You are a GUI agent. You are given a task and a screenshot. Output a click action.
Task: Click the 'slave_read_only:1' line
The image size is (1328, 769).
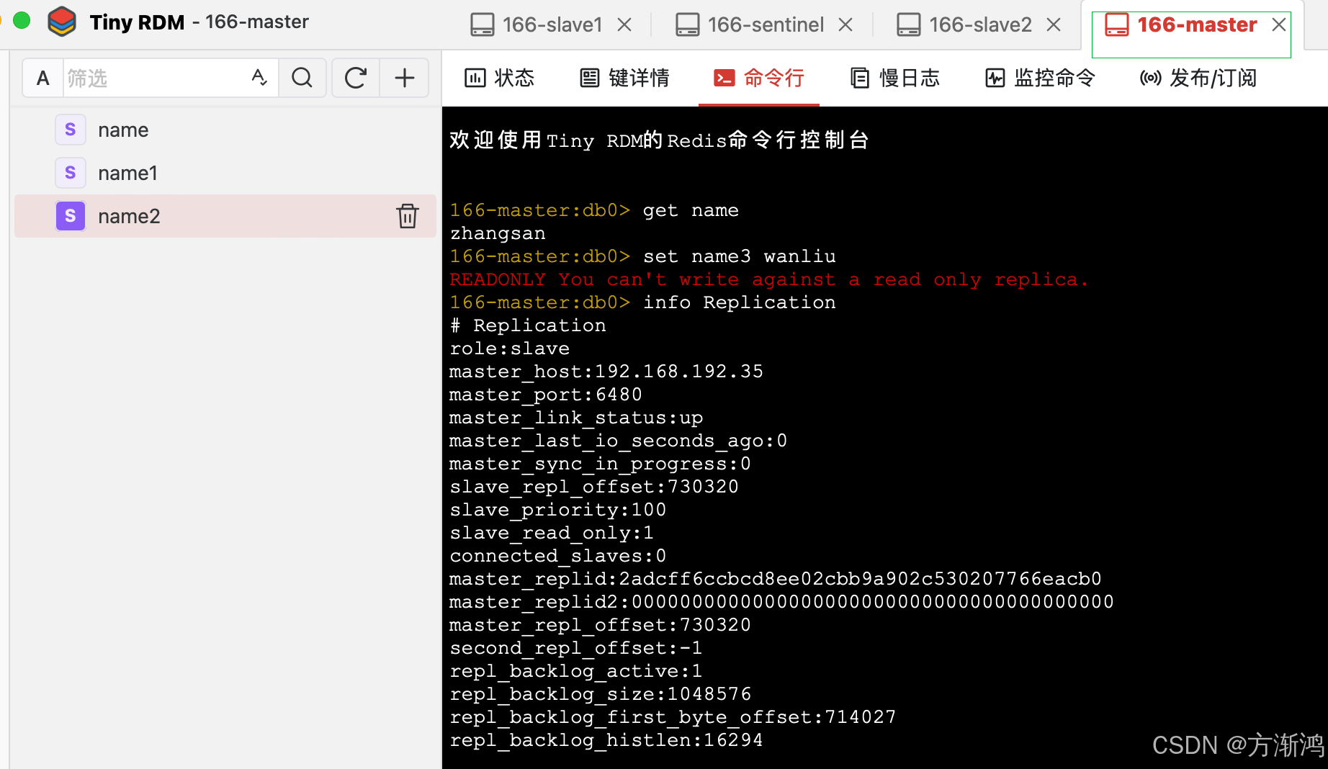[552, 533]
